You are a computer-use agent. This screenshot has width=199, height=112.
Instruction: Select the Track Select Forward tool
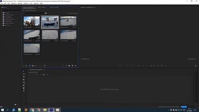coord(24,74)
